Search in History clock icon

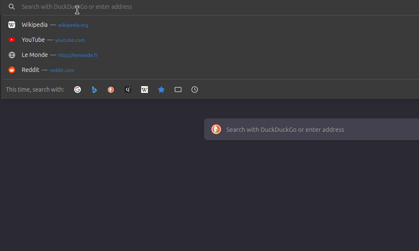point(194,90)
